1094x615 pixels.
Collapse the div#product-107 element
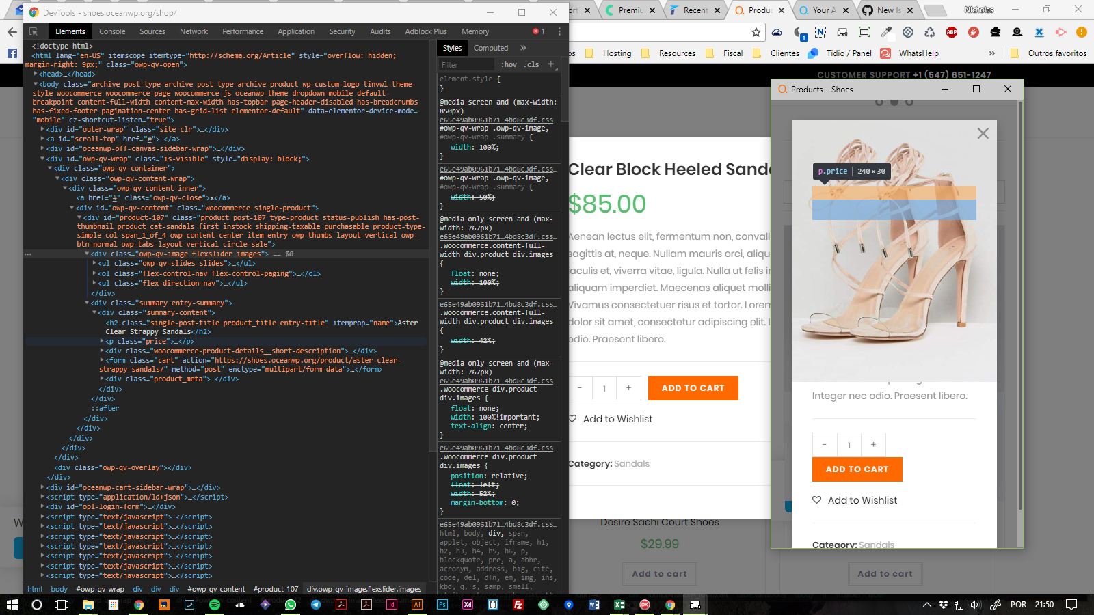(79, 217)
